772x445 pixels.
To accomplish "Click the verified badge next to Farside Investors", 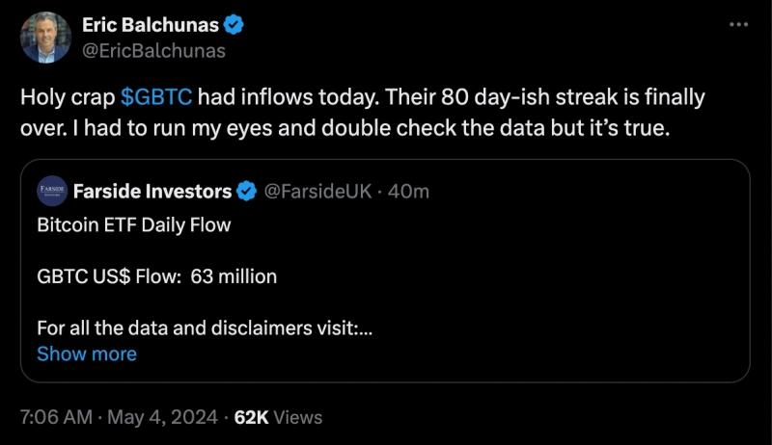I will coord(246,192).
